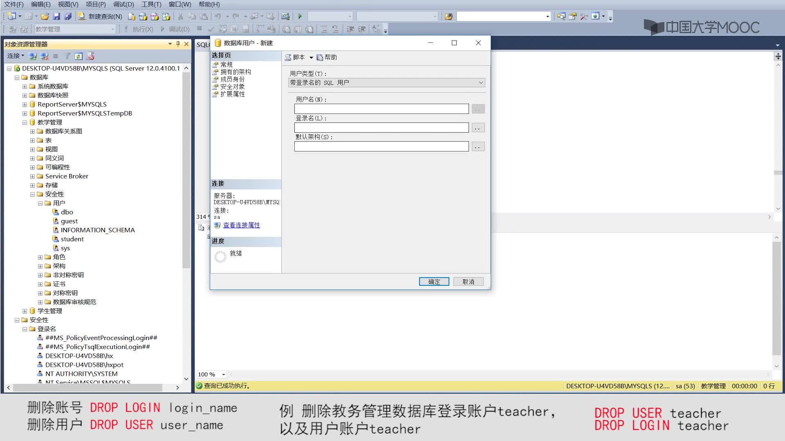Click the 对象资源管理器 pin icon
This screenshot has width=785, height=441.
coord(178,44)
